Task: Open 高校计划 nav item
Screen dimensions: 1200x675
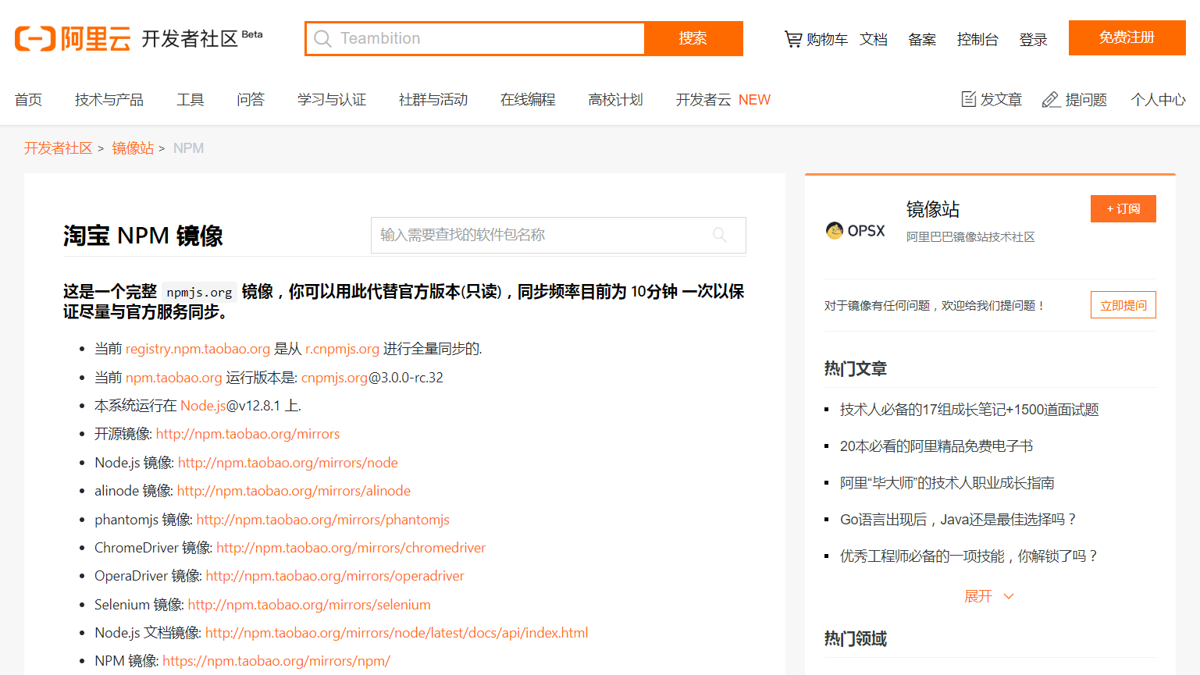Action: (615, 100)
